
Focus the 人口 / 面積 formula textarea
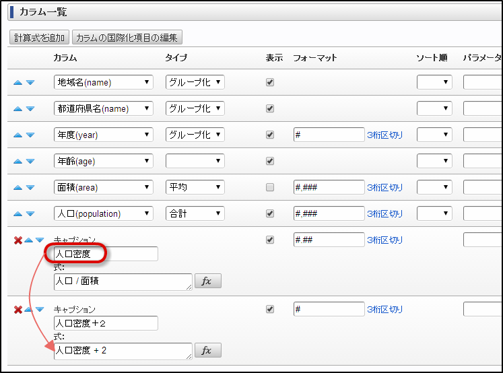(123, 282)
